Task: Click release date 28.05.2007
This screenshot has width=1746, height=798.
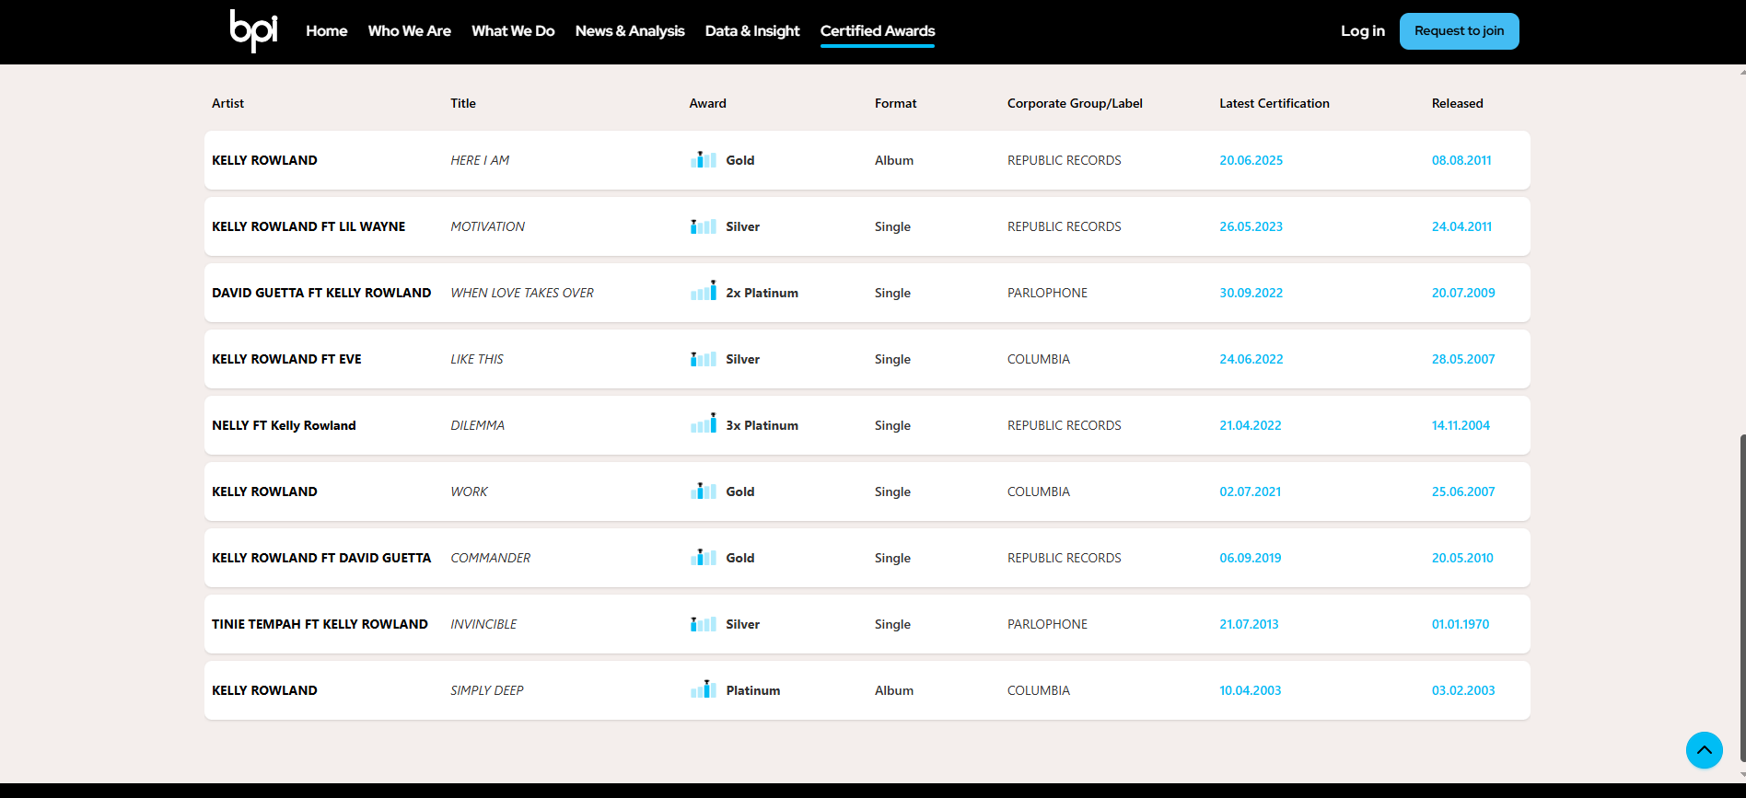Action: pos(1463,359)
